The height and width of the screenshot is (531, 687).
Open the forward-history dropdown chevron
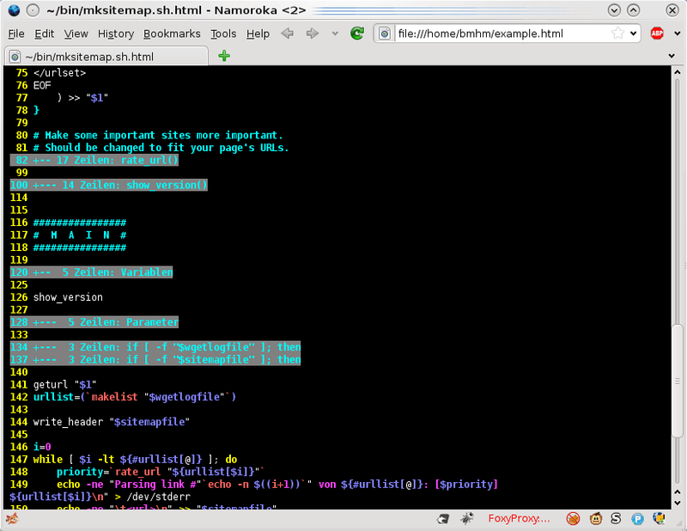tap(337, 34)
